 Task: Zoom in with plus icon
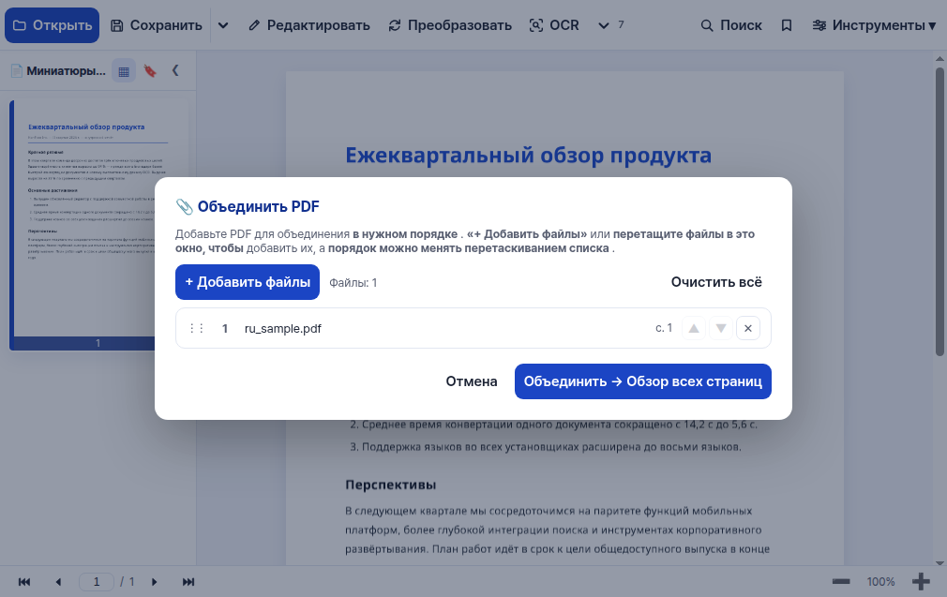(x=921, y=582)
